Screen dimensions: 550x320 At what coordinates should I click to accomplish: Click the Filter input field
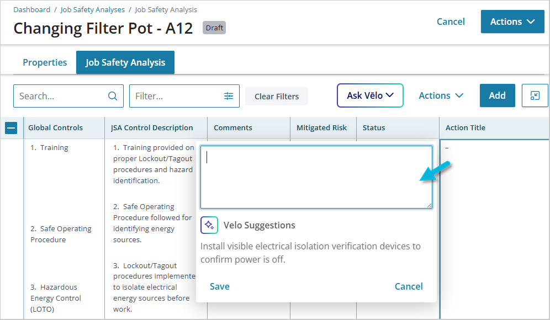click(x=177, y=96)
